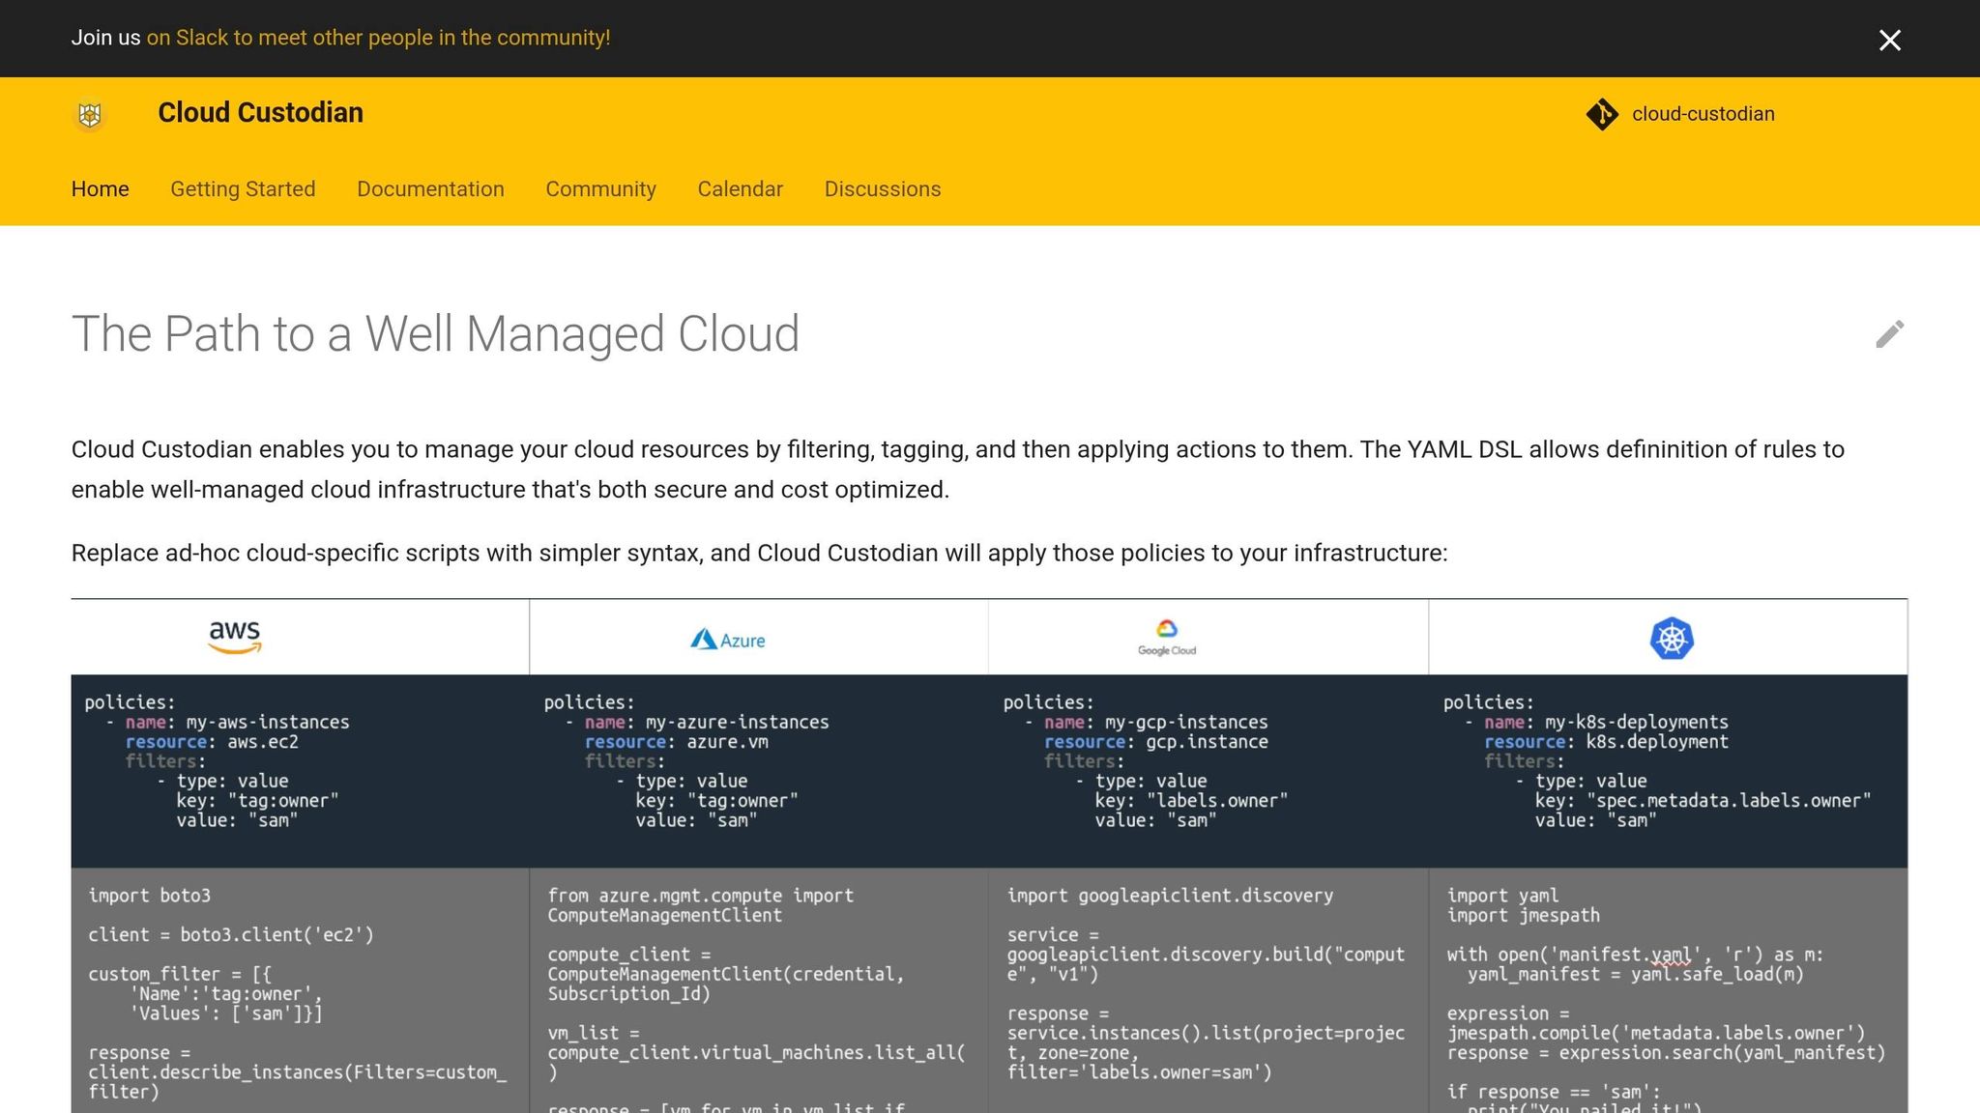This screenshot has width=1980, height=1113.
Task: Select the Home tab
Action: coord(100,189)
